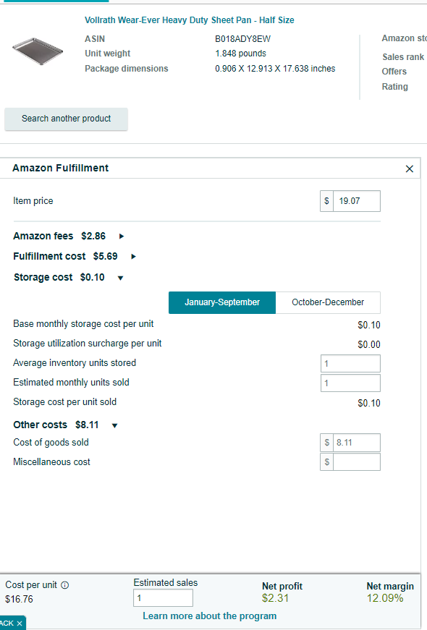Open Learn more about the program link
Viewport: 427px width, 630px height.
209,616
